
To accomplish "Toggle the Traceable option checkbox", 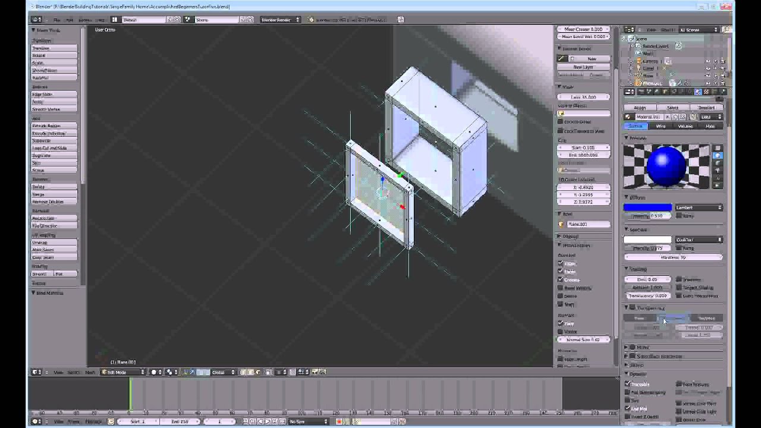I will (x=627, y=384).
